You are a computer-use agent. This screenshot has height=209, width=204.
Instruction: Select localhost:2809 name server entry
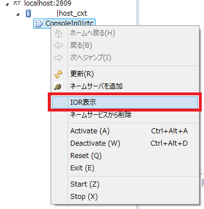click(48, 3)
